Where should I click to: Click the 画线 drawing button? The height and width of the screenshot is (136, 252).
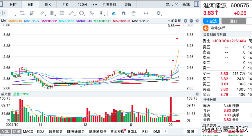(x=186, y=5)
